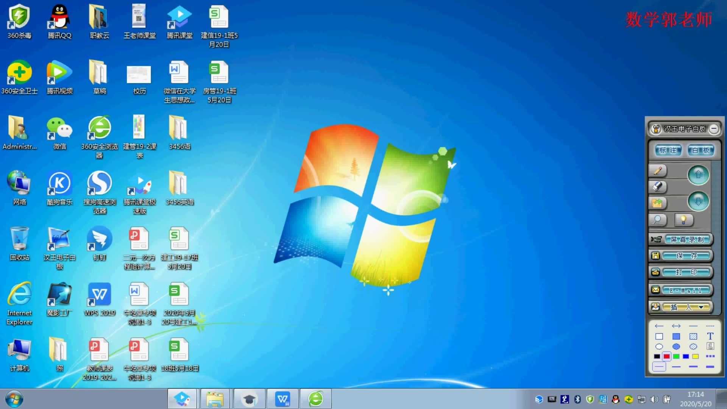Choose the thinnest line width option
Image resolution: width=727 pixels, height=409 pixels.
click(659, 367)
